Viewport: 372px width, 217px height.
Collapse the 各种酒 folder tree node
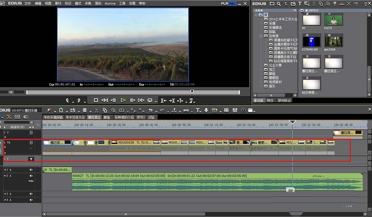tap(261, 36)
